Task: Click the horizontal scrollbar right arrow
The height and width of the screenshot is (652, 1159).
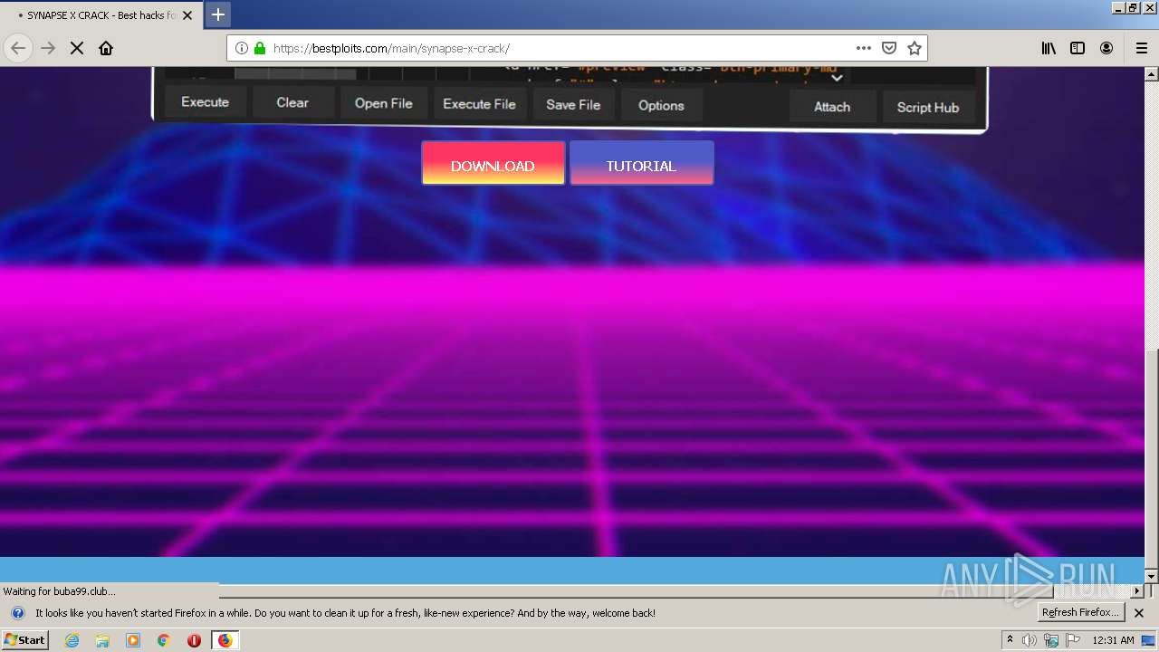Action: 1136,591
